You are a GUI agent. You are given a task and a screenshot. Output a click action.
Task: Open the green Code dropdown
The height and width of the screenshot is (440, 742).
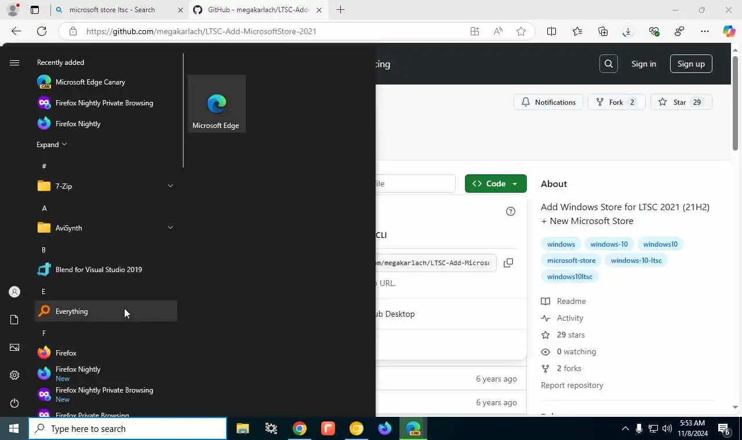(x=496, y=184)
